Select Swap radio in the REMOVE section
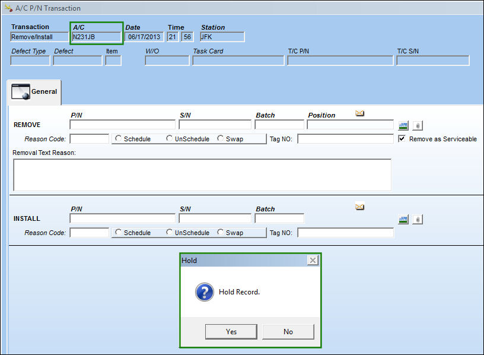The width and height of the screenshot is (484, 355). point(220,138)
